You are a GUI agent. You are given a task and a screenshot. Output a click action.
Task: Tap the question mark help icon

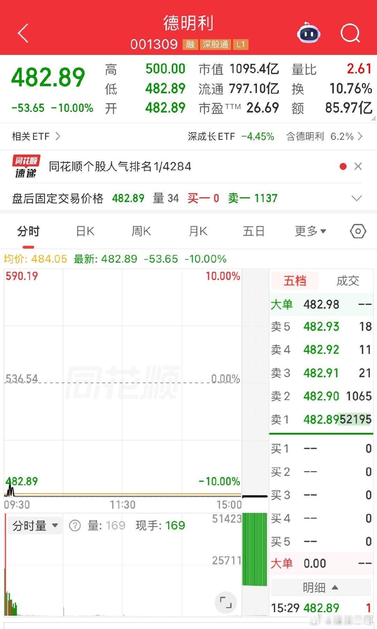(x=75, y=525)
